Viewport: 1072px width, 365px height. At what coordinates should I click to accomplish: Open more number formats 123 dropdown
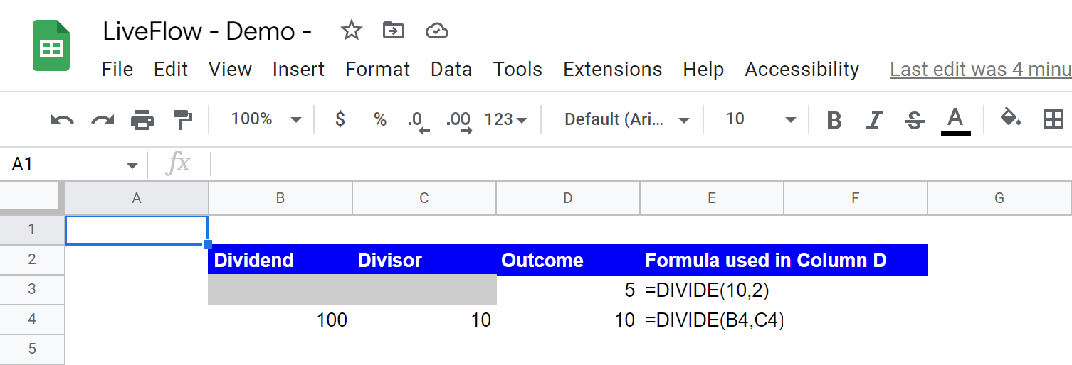505,119
